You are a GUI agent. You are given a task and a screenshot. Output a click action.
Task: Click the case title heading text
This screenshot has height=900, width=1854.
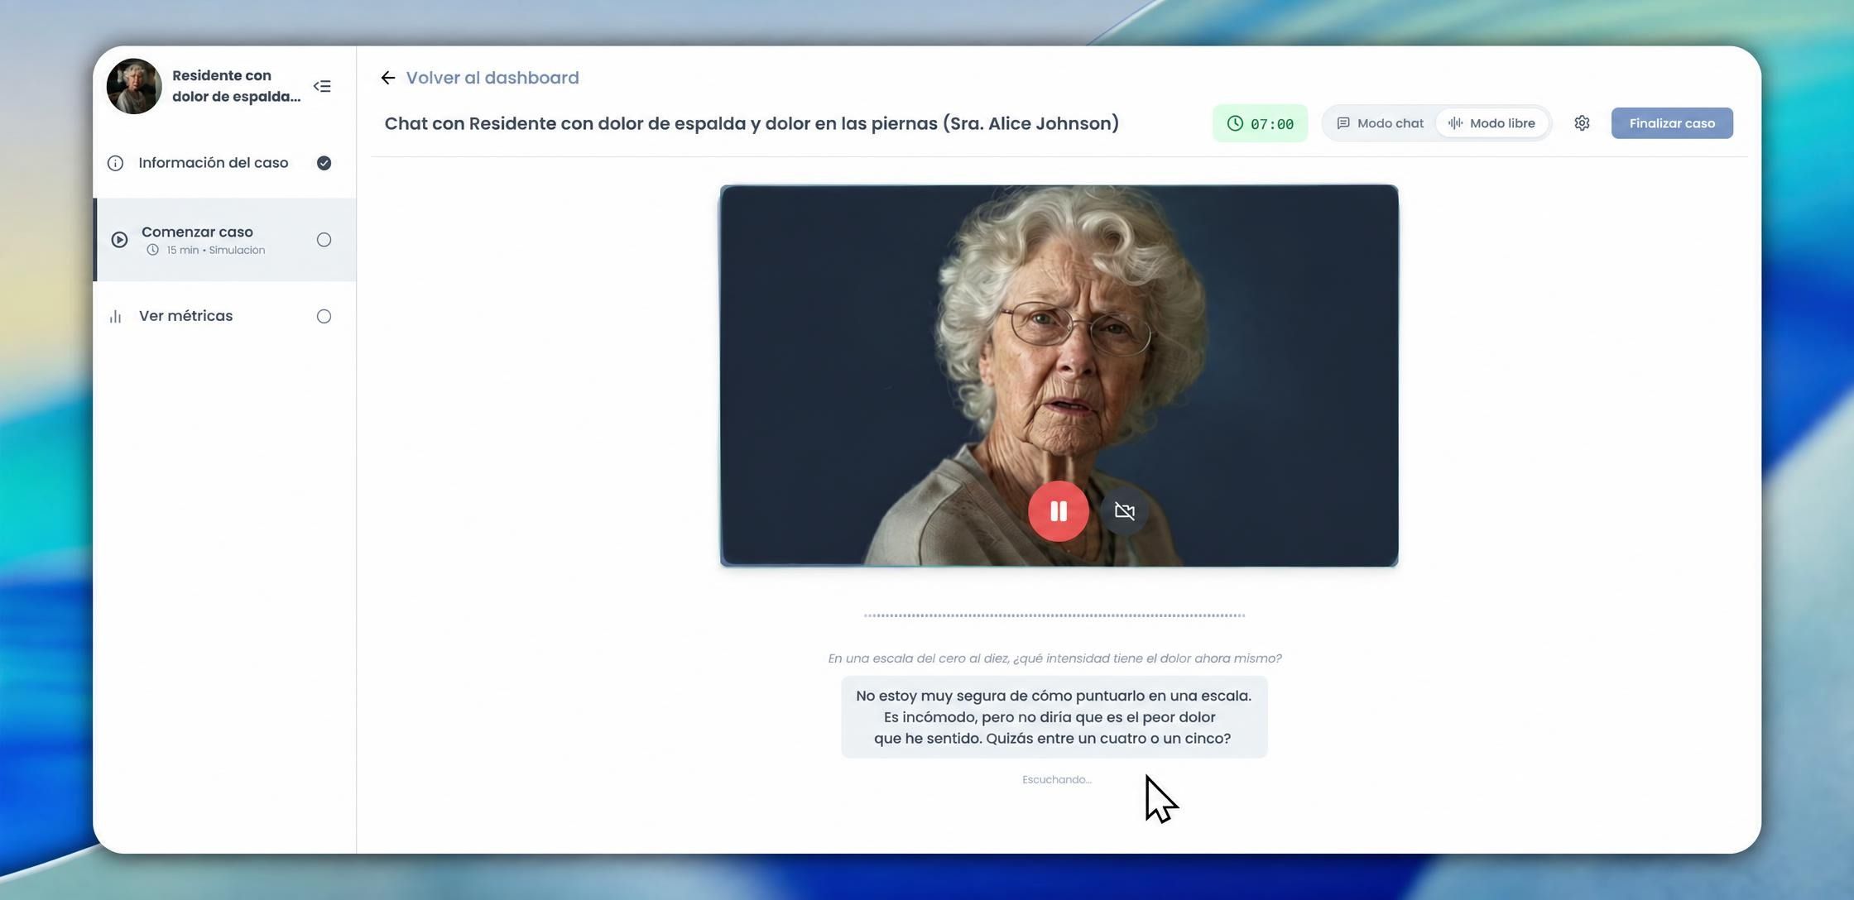pyautogui.click(x=752, y=123)
